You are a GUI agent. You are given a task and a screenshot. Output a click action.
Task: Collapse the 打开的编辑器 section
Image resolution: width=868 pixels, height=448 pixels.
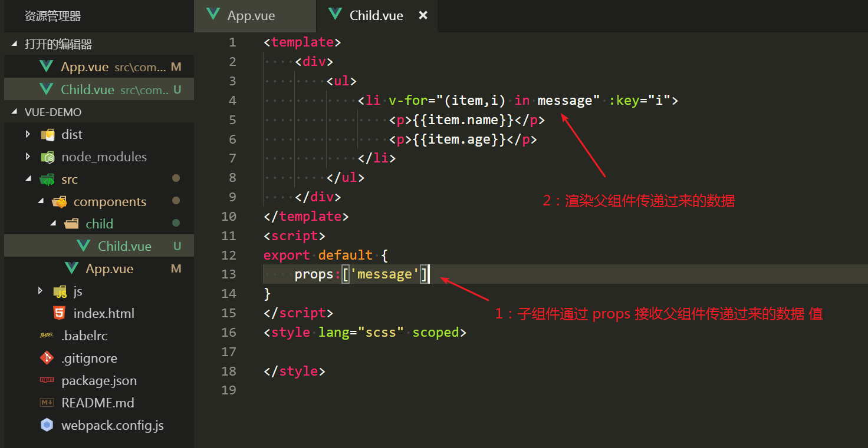pyautogui.click(x=14, y=44)
